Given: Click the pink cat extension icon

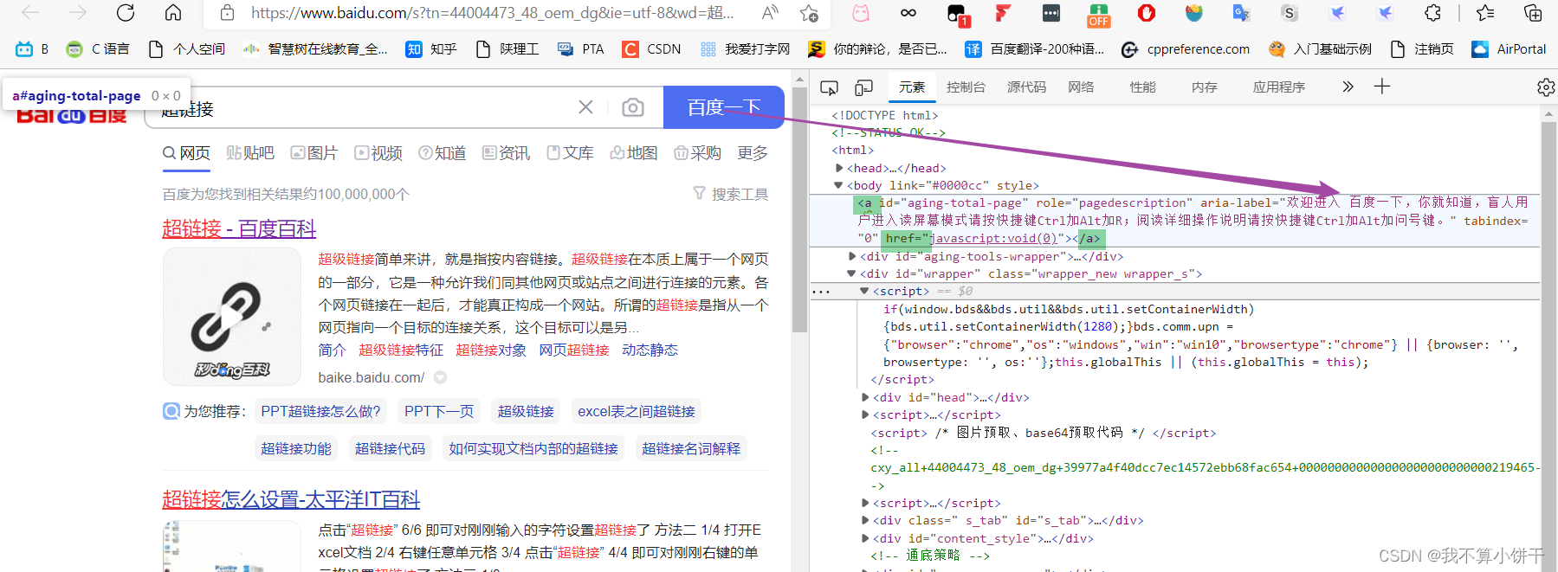Looking at the screenshot, I should (x=860, y=13).
